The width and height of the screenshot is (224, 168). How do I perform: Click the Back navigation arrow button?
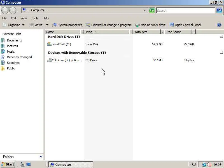coord(5,10)
